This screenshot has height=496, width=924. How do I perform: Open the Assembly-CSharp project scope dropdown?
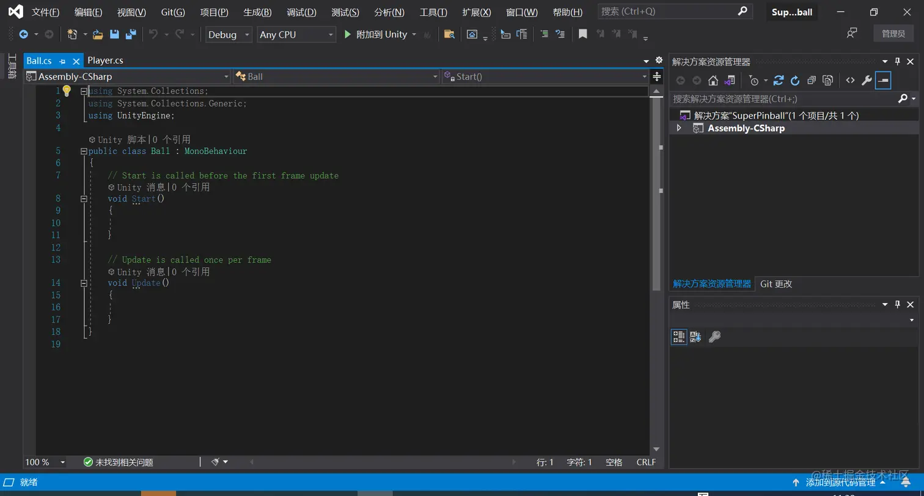pos(127,76)
